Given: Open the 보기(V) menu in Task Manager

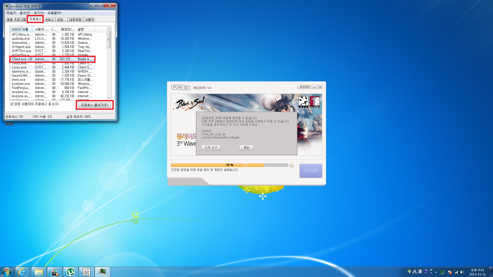Looking at the screenshot, I should tap(39, 13).
